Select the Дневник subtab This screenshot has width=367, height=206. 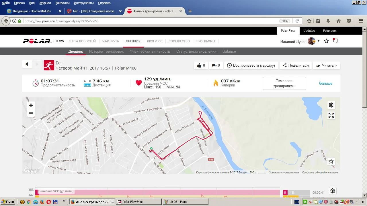(x=76, y=51)
